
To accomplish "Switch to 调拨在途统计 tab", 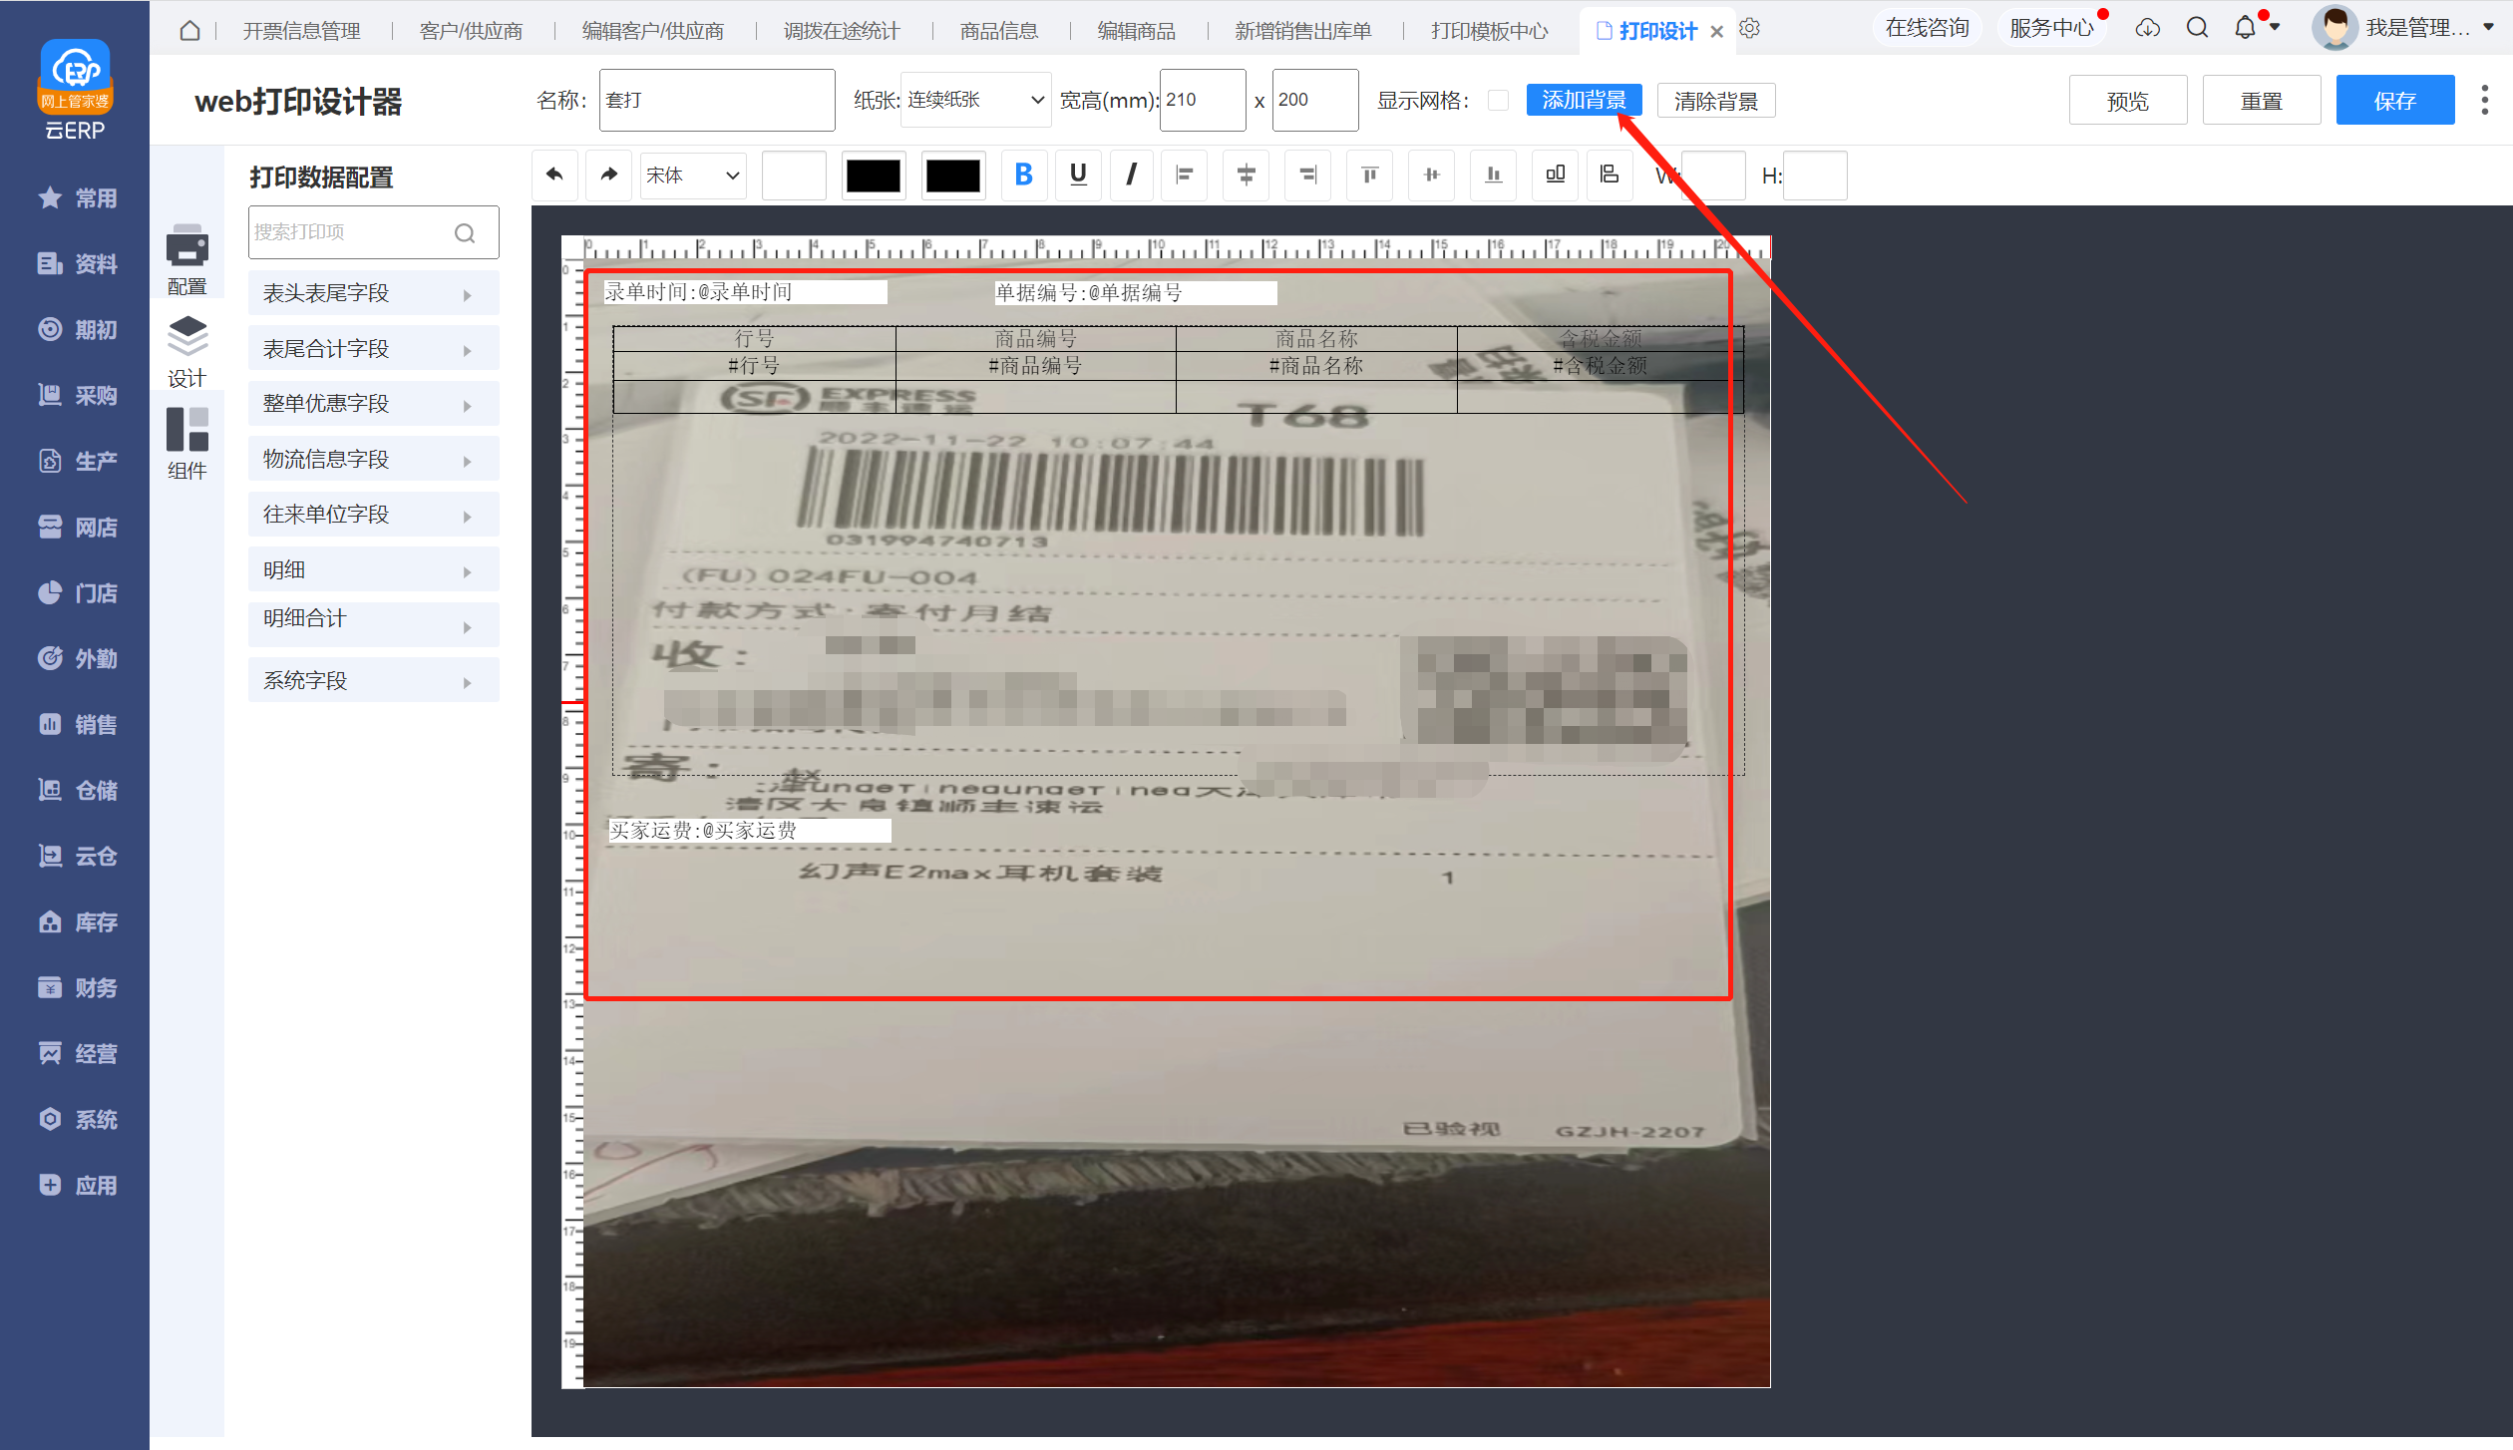I will [842, 31].
